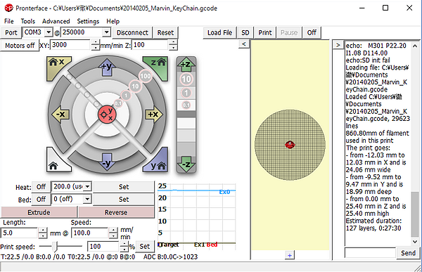Move Z down with -Z arrow
Viewport: 422px width, 272px height.
click(x=186, y=164)
